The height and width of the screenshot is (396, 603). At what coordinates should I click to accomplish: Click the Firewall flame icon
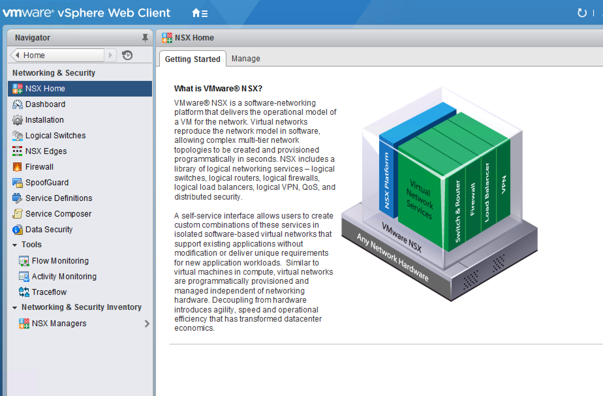pyautogui.click(x=17, y=167)
